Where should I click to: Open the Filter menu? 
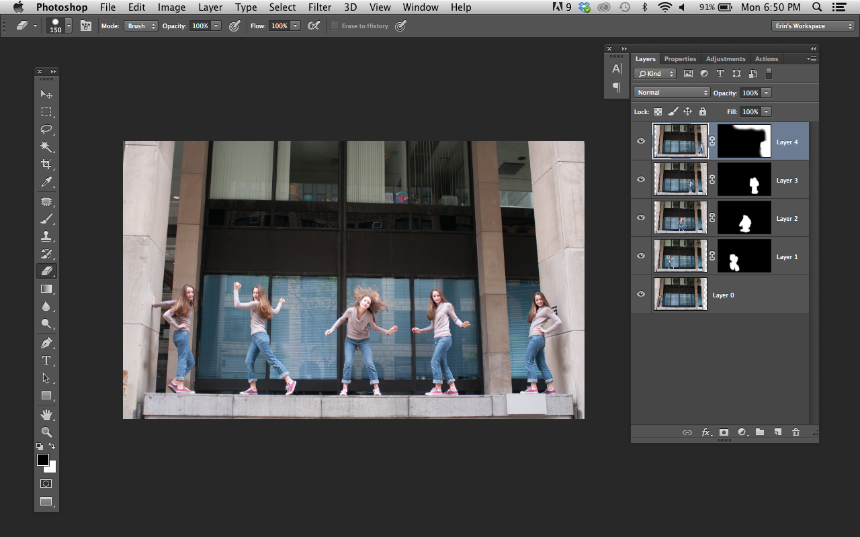click(x=320, y=7)
